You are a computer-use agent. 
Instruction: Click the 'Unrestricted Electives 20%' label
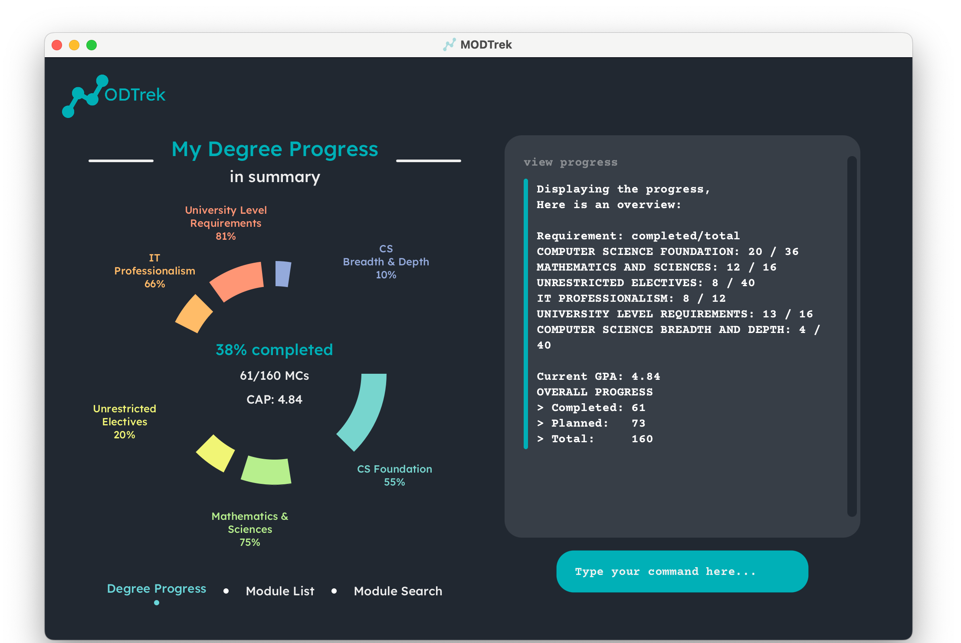tap(125, 421)
